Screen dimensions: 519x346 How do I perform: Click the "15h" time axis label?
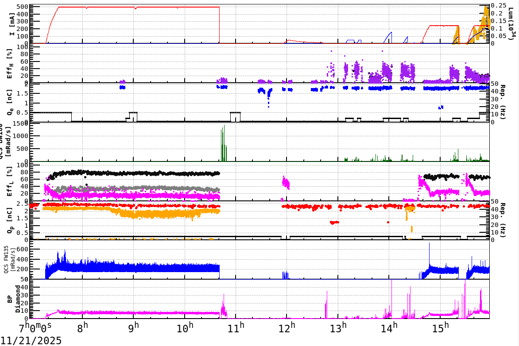click(x=440, y=327)
